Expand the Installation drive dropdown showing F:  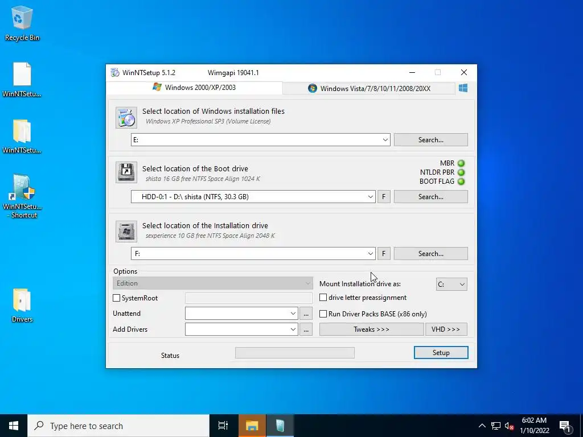coord(370,253)
